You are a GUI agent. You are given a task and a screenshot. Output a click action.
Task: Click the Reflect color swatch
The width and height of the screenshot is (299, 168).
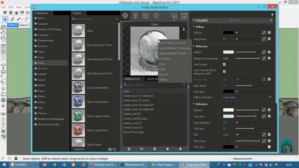[228, 52]
